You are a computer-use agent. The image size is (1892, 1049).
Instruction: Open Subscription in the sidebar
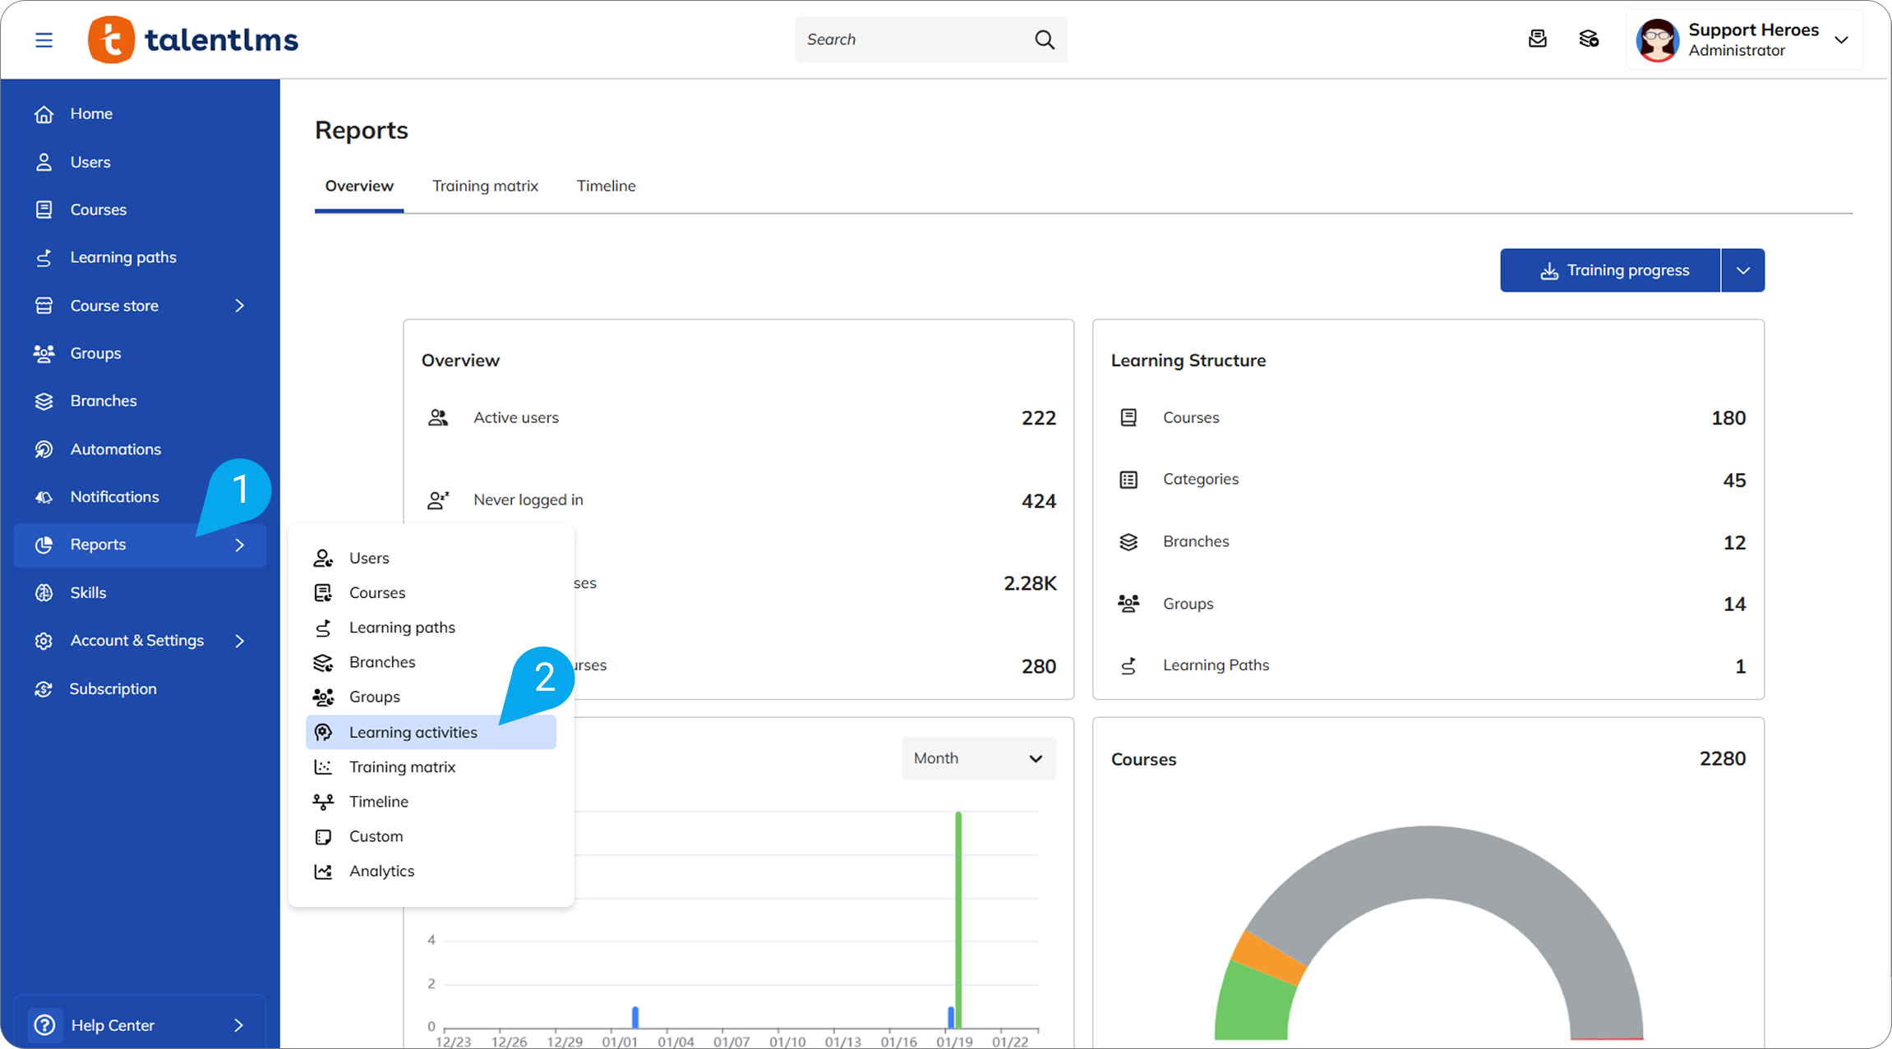[x=113, y=688]
